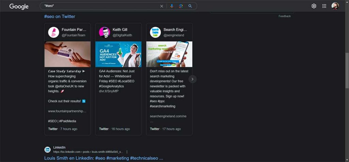Click Search Engine Land profile avatar

(x=155, y=32)
